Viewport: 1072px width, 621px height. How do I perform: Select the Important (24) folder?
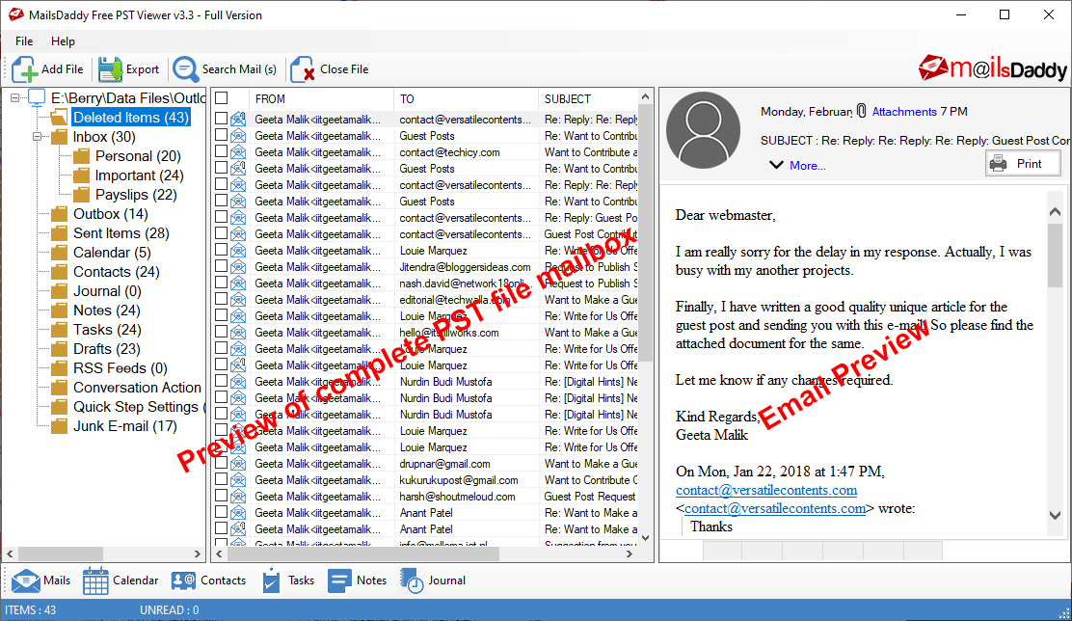click(x=140, y=175)
